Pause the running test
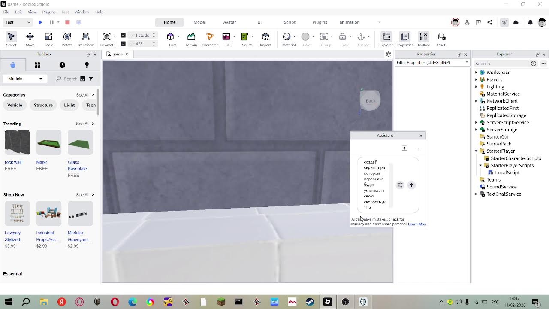Viewport: 549px width, 309px height. [51, 22]
